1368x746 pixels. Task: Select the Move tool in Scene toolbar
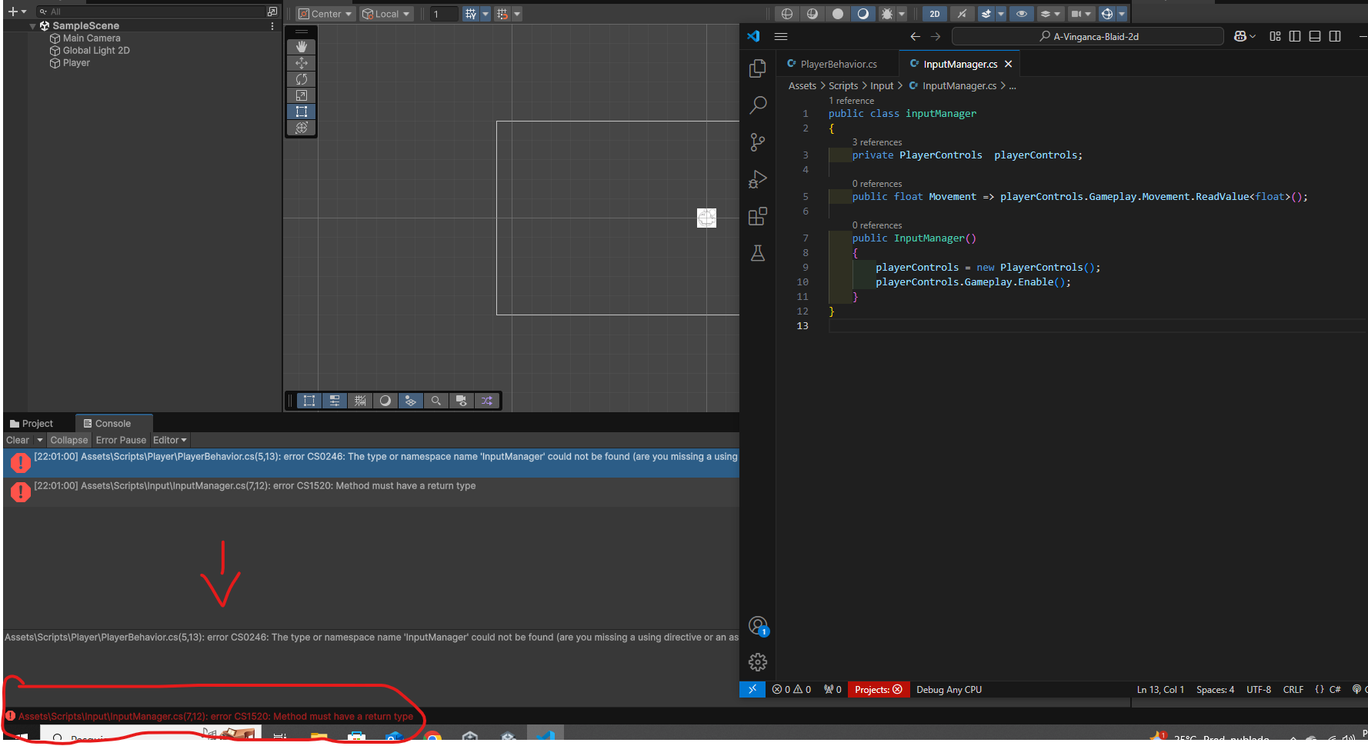(302, 63)
